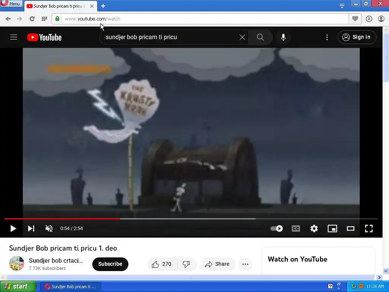
Task: Like the video with 270 likes
Action: click(x=162, y=264)
